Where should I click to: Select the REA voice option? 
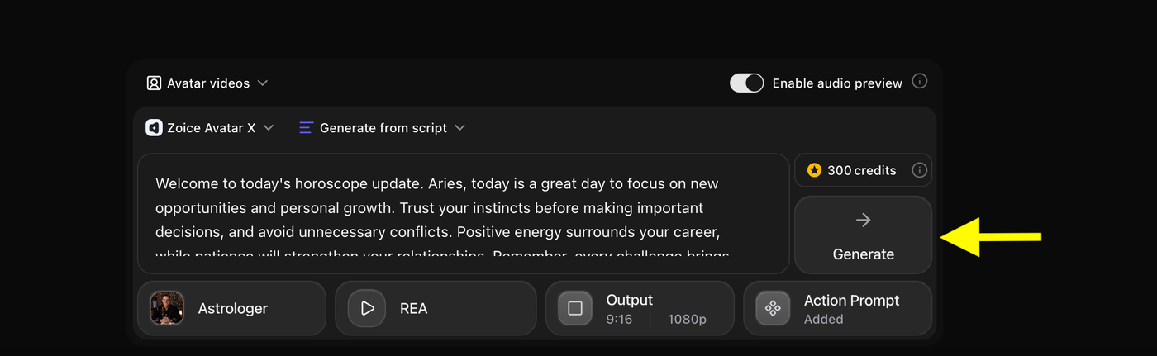[x=436, y=308]
